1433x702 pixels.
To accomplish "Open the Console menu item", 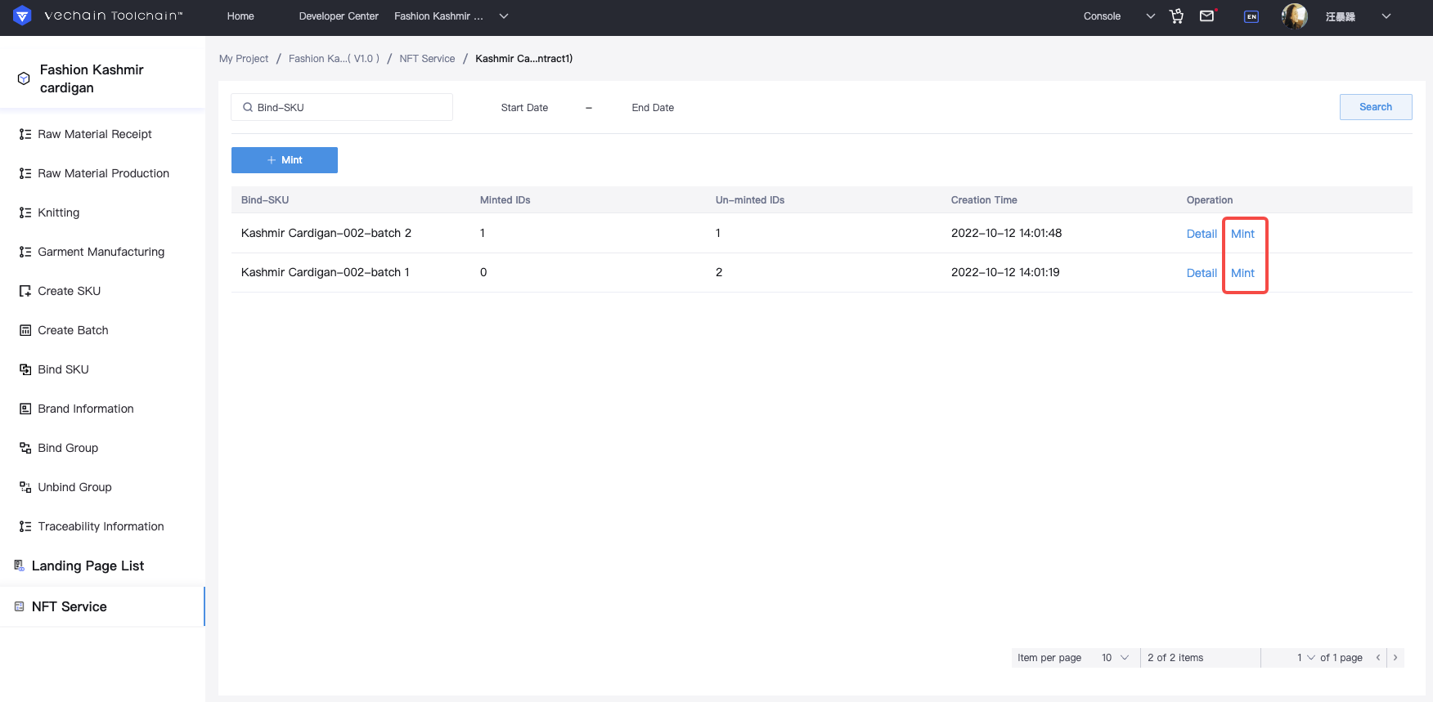I will [x=1102, y=16].
